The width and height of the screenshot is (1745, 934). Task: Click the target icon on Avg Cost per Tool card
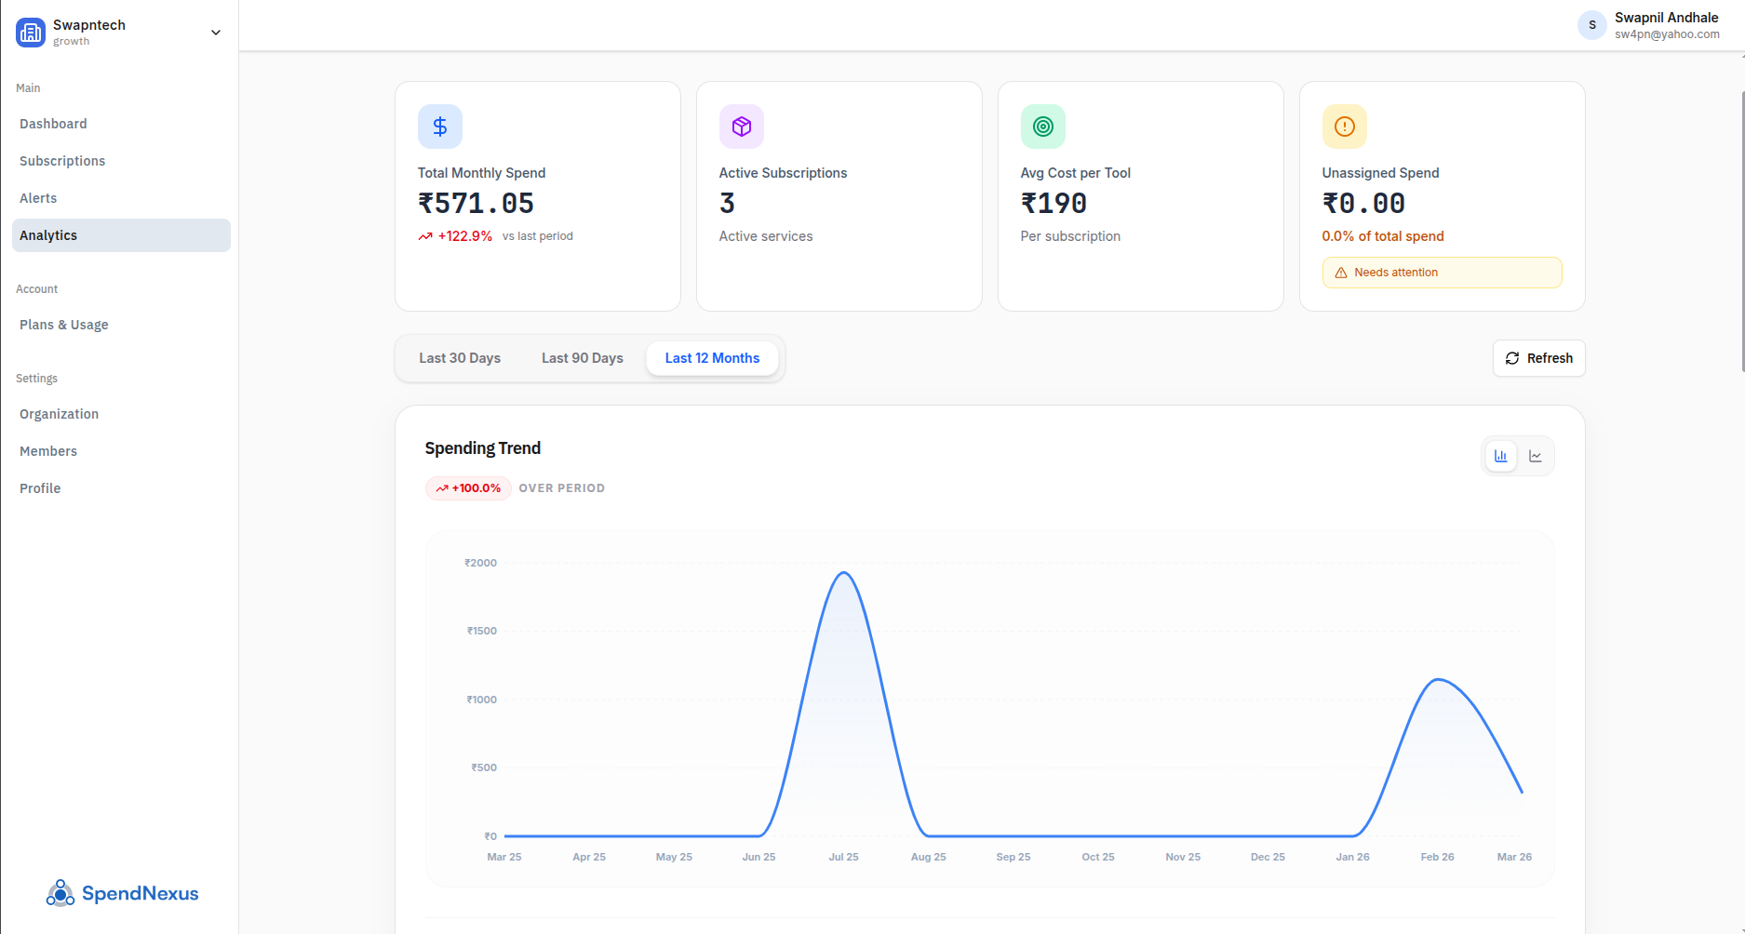click(x=1042, y=127)
